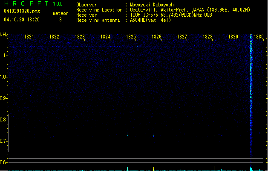Click the bright vertical noise band before 1330
268x171 pixels.
[251, 98]
